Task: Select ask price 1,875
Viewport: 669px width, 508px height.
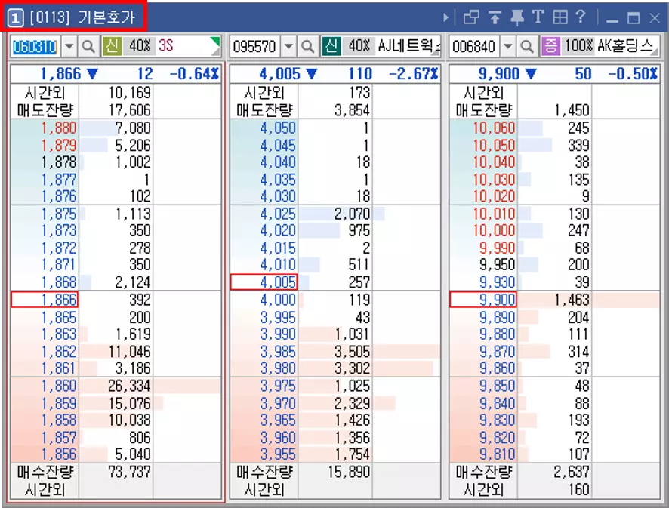Action: [x=59, y=214]
